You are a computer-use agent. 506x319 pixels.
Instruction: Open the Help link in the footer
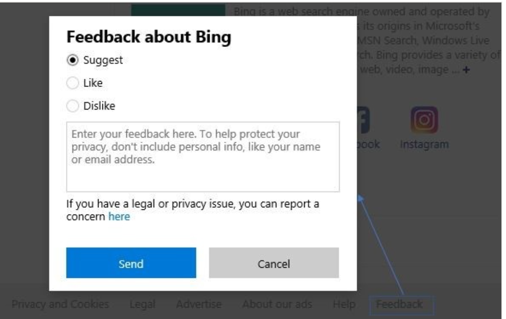click(x=344, y=304)
